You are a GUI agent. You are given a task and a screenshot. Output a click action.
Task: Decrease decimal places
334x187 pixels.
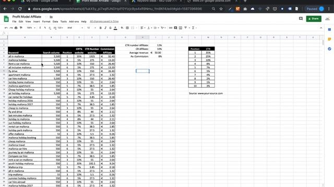[50, 28]
